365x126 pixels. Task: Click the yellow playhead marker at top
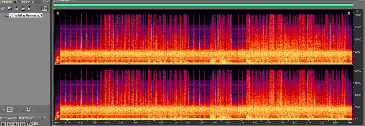(54, 8)
